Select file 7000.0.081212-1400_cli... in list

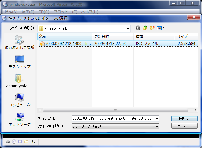[x=68, y=44]
